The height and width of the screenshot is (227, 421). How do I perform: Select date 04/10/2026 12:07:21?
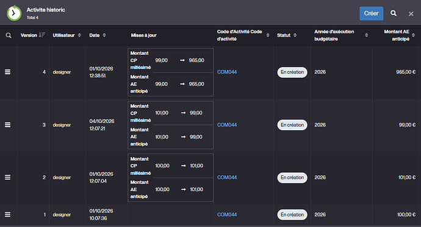tap(102, 125)
